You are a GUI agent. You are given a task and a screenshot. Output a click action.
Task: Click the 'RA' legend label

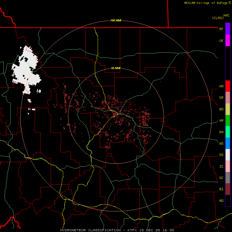click(x=221, y=132)
